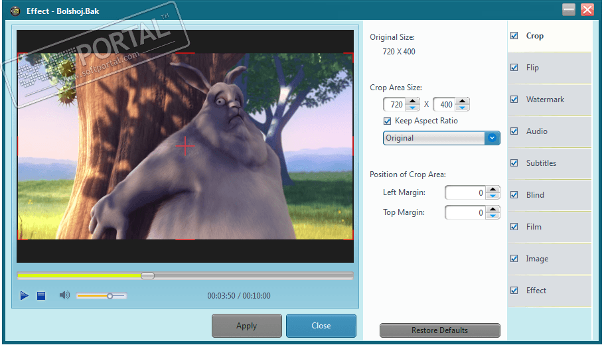Click the crop height input field

click(x=444, y=104)
